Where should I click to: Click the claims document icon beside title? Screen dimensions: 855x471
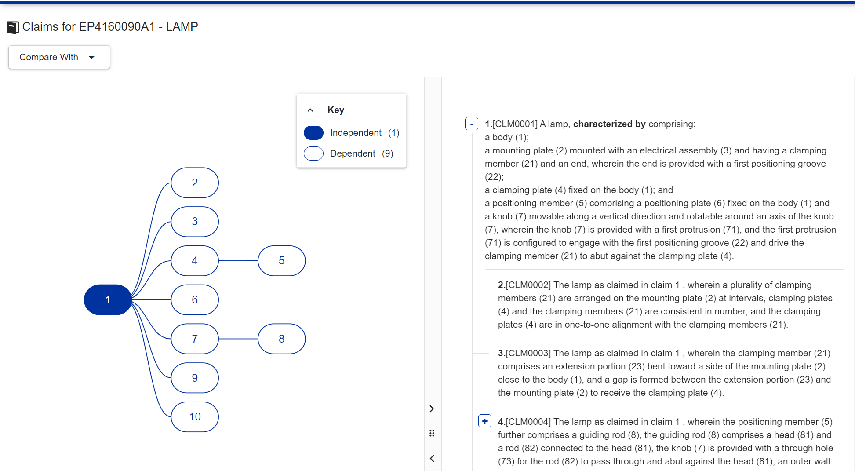(13, 27)
